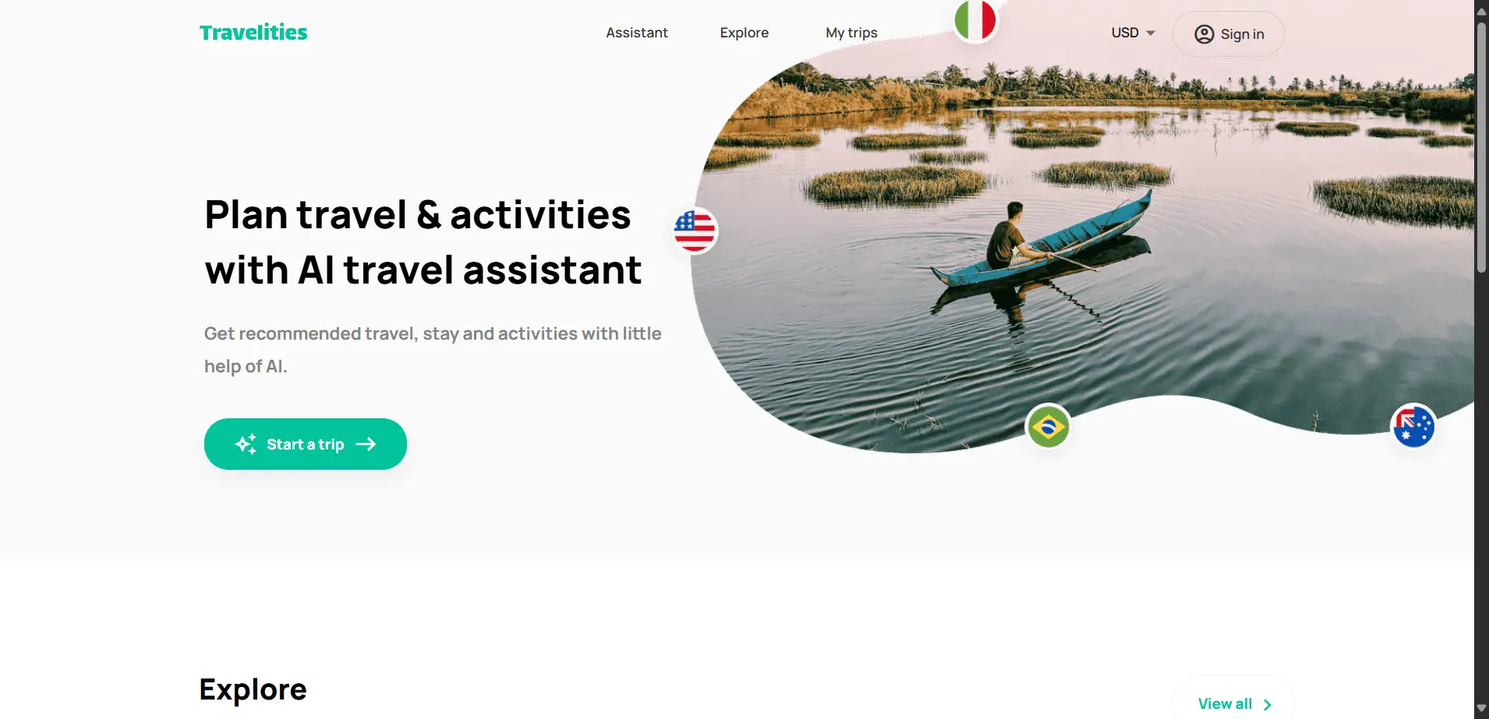The width and height of the screenshot is (1489, 719).
Task: Open the USD currency dropdown
Action: 1133,33
